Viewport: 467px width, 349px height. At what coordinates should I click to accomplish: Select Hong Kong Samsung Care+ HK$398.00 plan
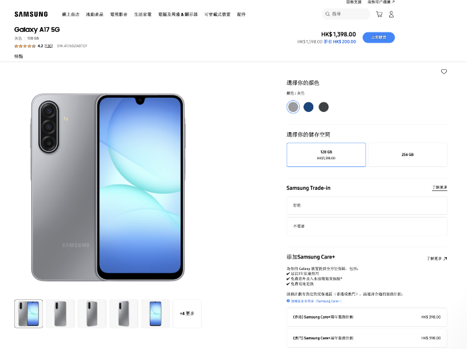(367, 317)
